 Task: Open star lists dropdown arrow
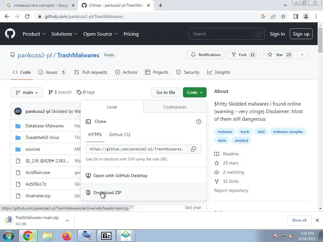coord(302,55)
